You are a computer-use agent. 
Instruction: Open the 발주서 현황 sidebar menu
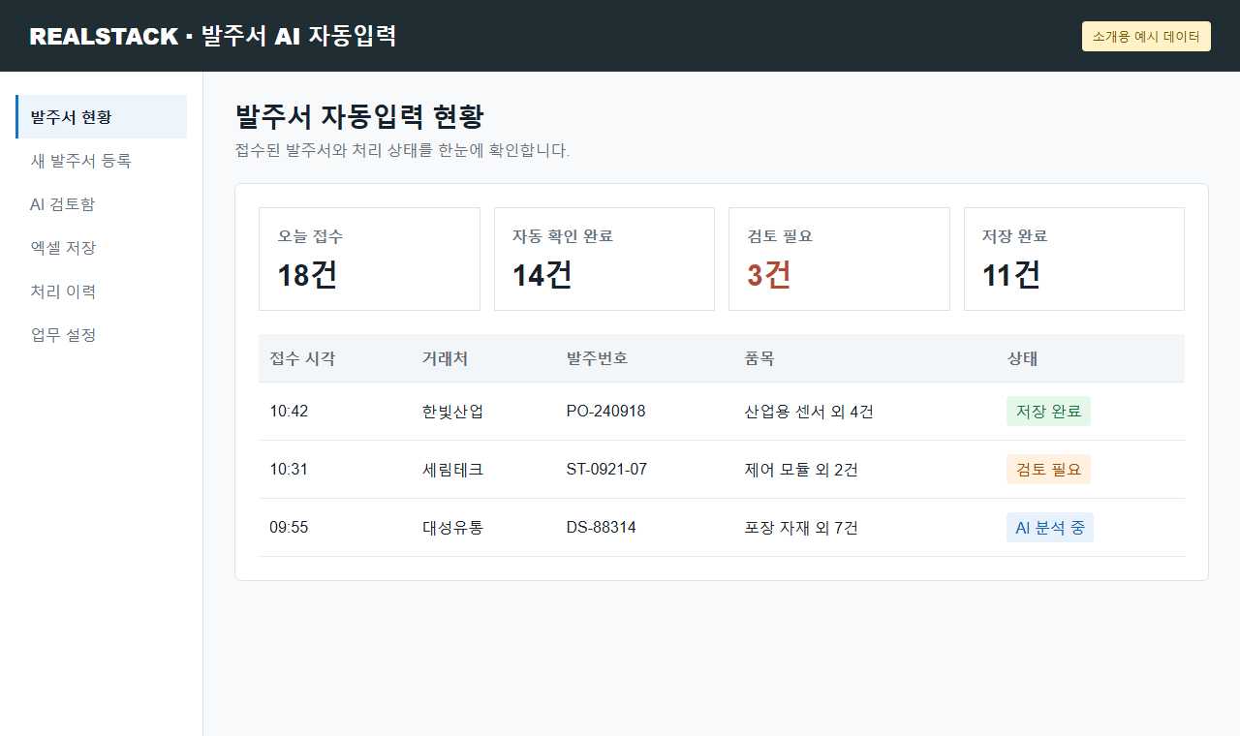102,117
